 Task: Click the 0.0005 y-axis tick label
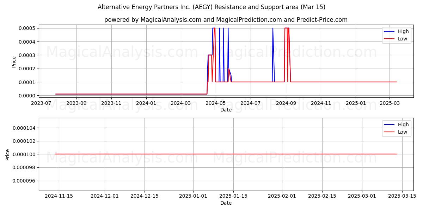(27, 28)
